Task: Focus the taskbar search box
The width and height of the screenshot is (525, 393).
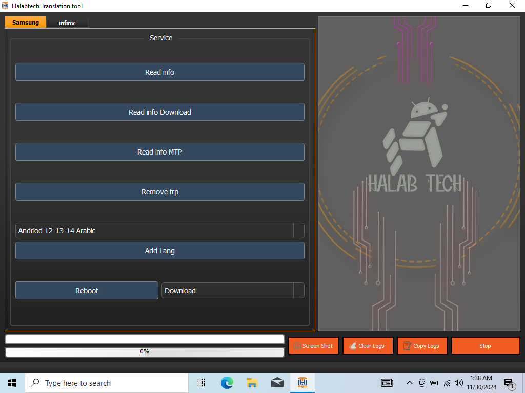Action: (107, 383)
